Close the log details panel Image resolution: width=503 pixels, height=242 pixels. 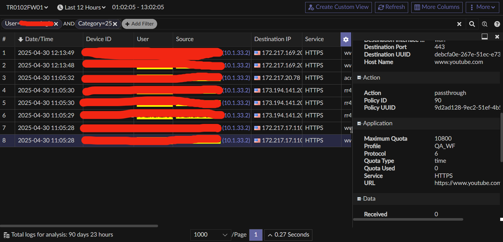[x=497, y=37]
